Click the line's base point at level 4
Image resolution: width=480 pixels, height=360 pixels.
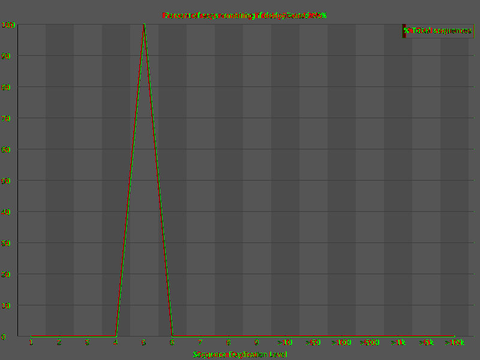tap(116, 336)
